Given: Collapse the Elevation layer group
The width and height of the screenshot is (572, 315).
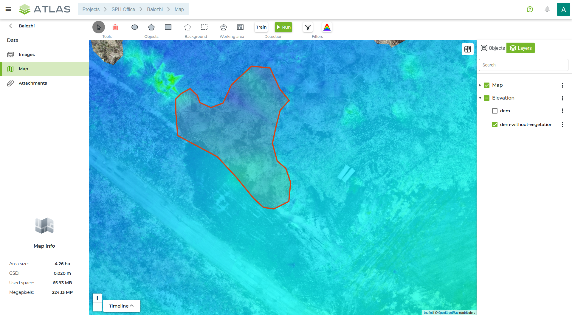Looking at the screenshot, I should tap(480, 98).
